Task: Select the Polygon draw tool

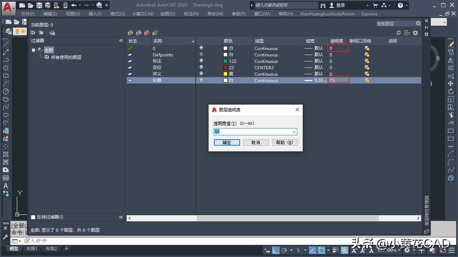Action: 6,68
